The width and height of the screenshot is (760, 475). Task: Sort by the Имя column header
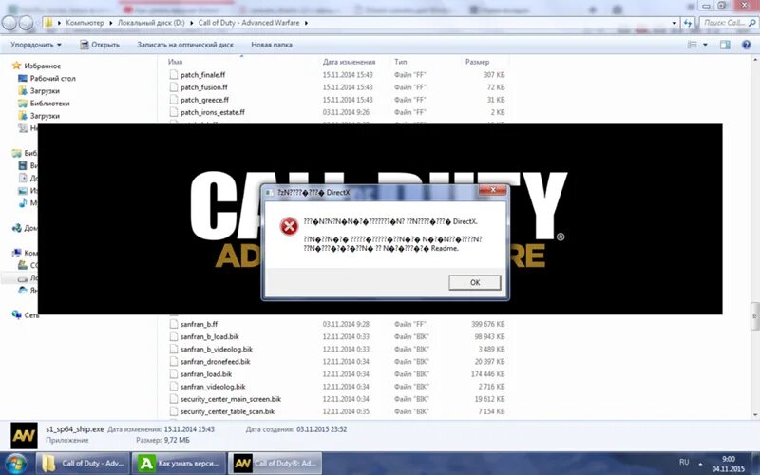175,62
